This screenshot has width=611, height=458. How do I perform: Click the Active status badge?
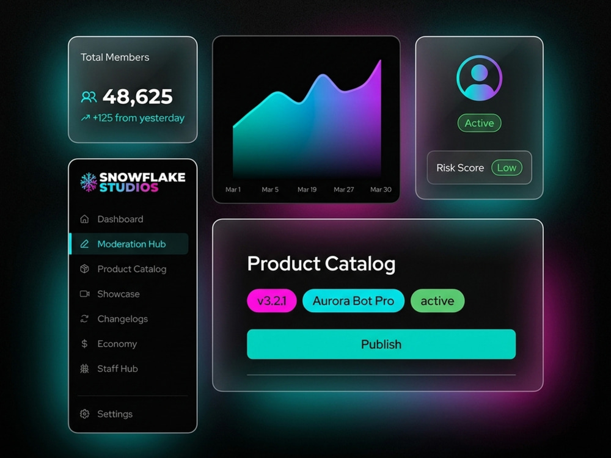click(x=479, y=123)
